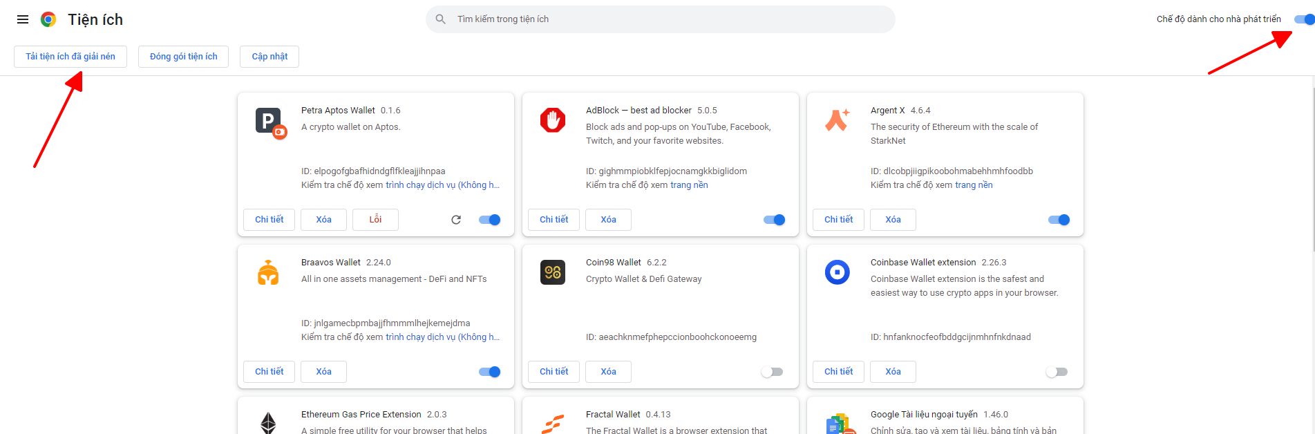
Task: Click the Coin98 Wallet icon
Action: pyautogui.click(x=553, y=272)
